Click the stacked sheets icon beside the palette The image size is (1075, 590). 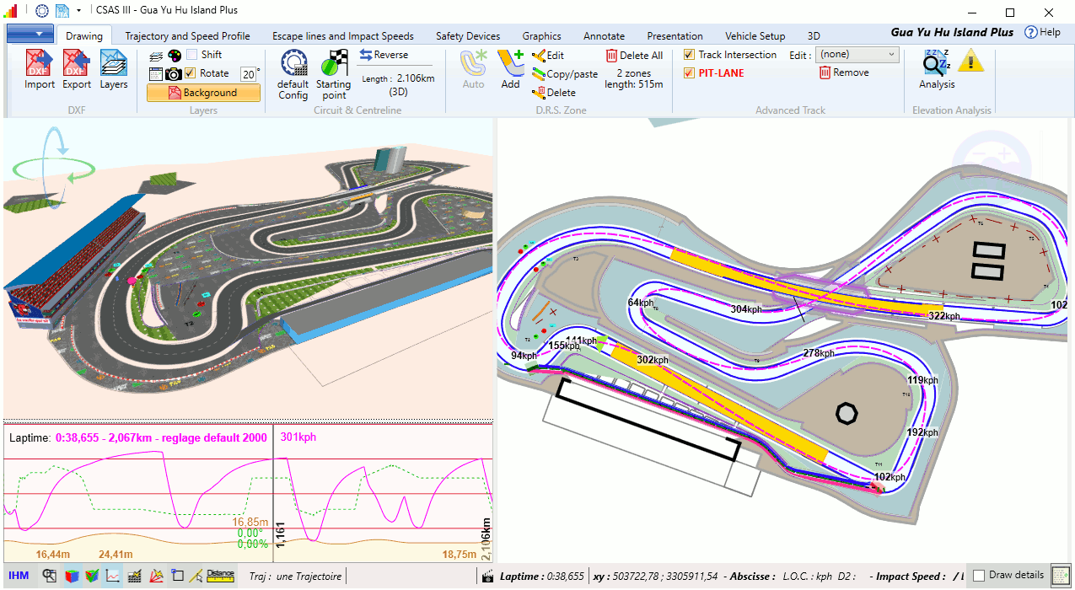point(156,56)
